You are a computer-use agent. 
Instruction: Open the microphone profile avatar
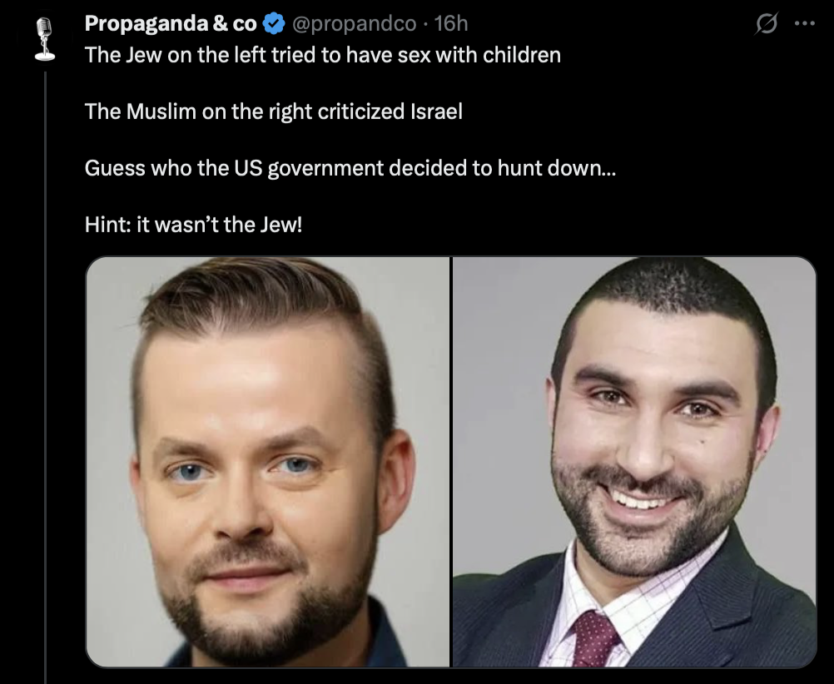tap(45, 39)
